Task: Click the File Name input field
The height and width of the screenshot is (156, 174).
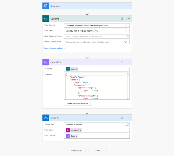Action: pos(97,130)
